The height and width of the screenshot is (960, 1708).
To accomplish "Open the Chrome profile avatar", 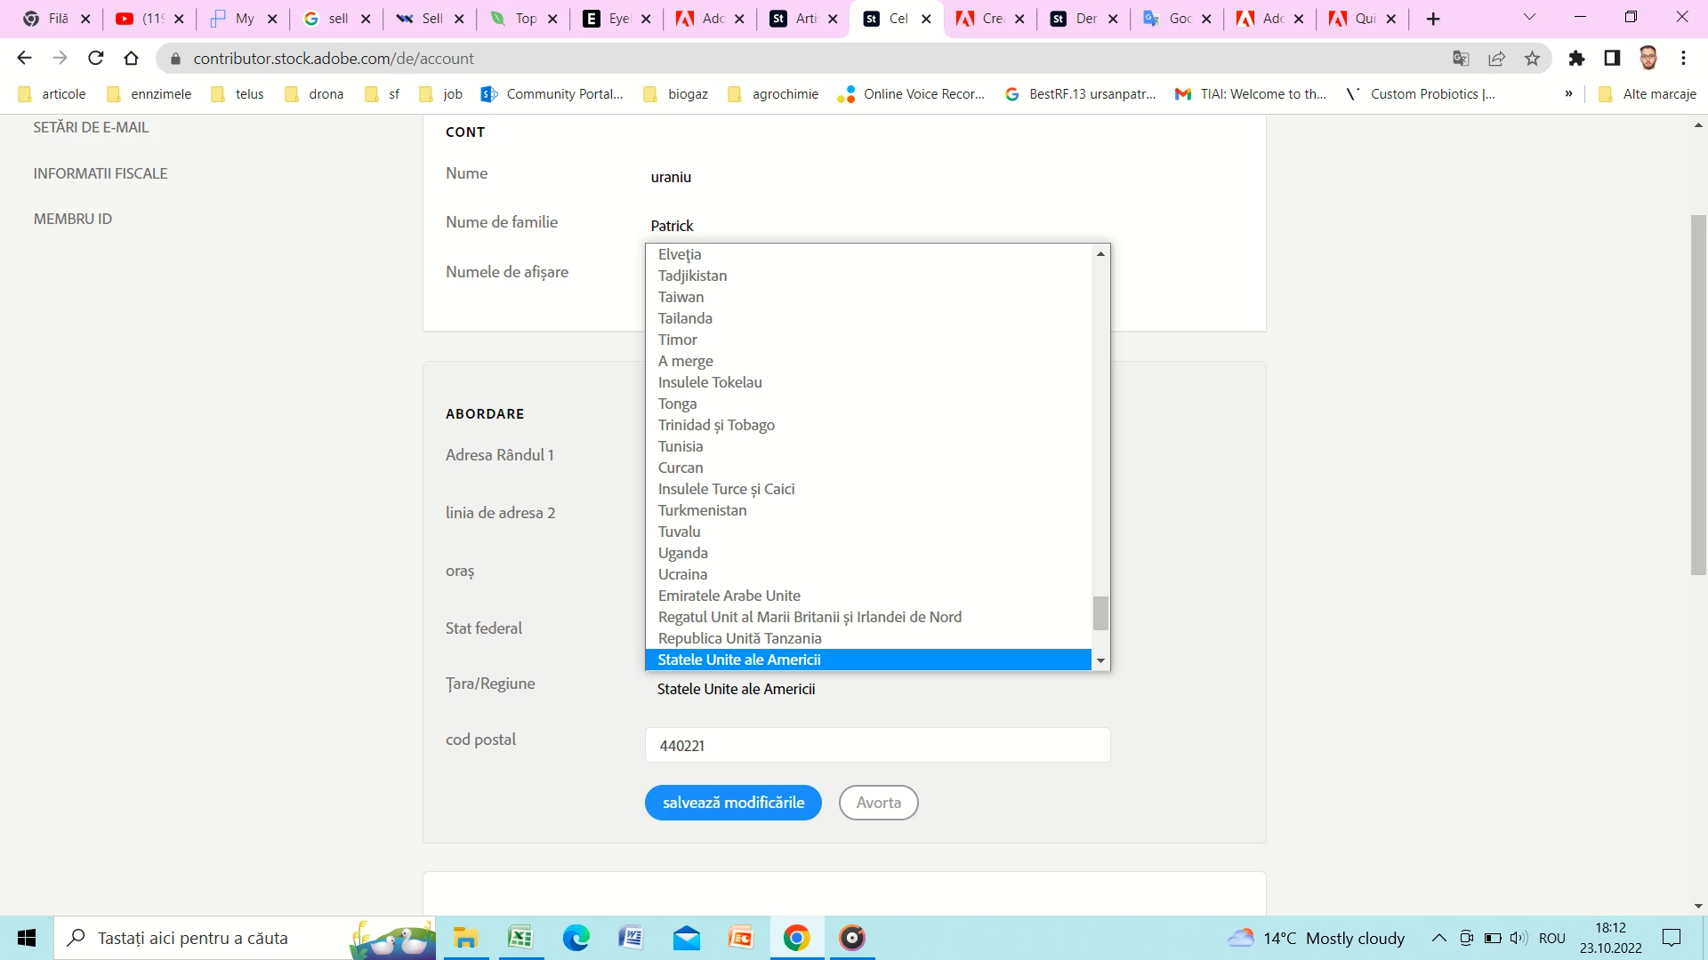I will (1648, 59).
